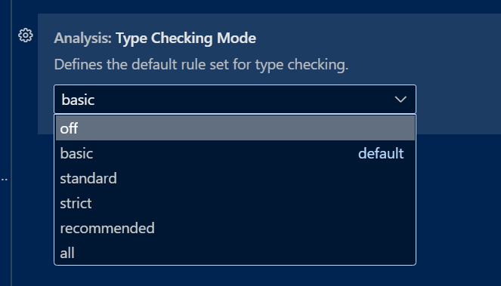Click empty space below the dropdown list

click(235, 275)
